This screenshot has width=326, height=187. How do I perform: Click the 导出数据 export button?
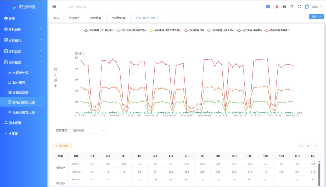coord(62,146)
